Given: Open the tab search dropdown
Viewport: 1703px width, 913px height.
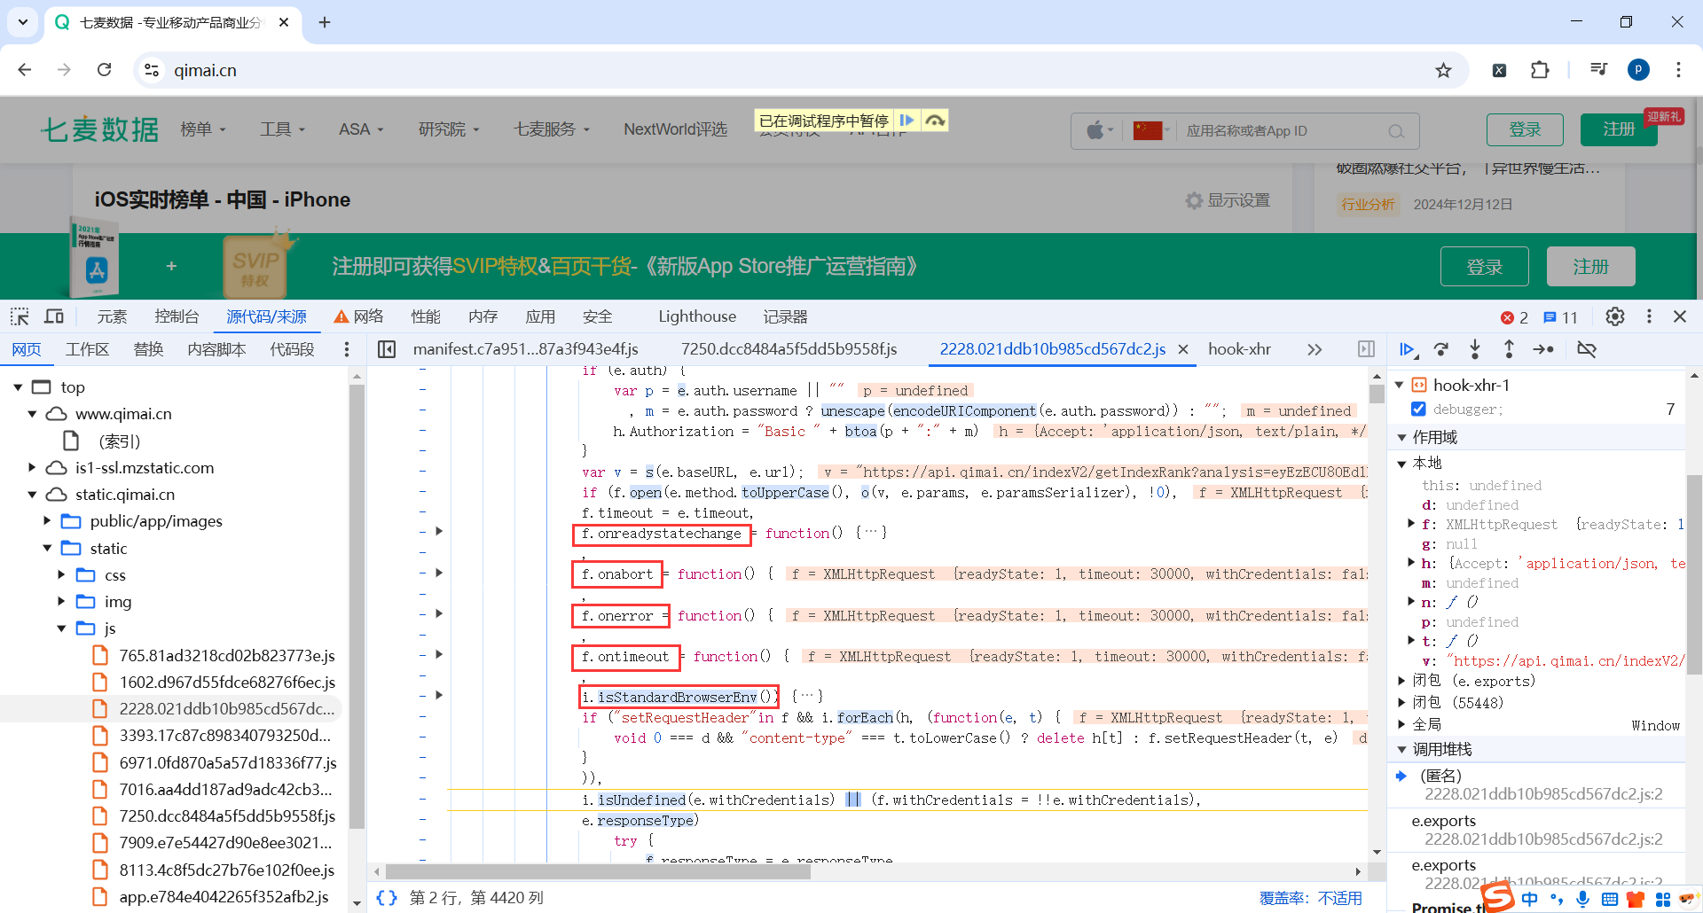Looking at the screenshot, I should click(x=23, y=22).
